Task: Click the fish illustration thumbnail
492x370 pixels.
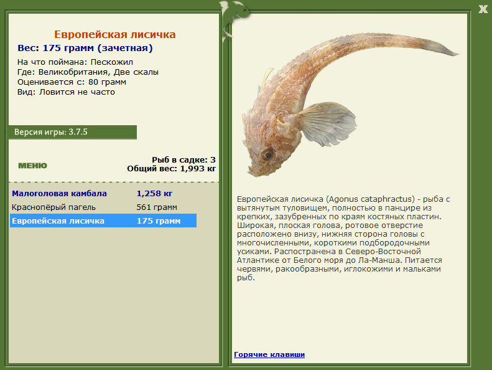Action: [350, 105]
